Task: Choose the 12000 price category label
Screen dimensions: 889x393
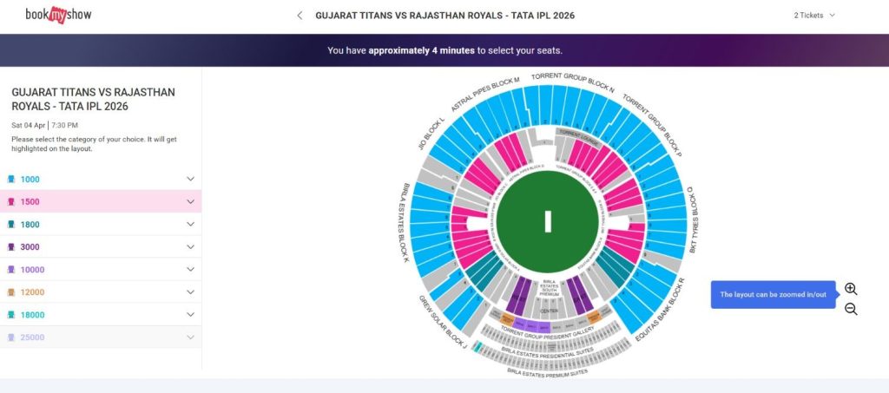Action: pyautogui.click(x=31, y=292)
